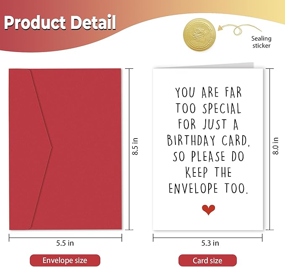Click the Sealing sticker caption text

coord(261,42)
